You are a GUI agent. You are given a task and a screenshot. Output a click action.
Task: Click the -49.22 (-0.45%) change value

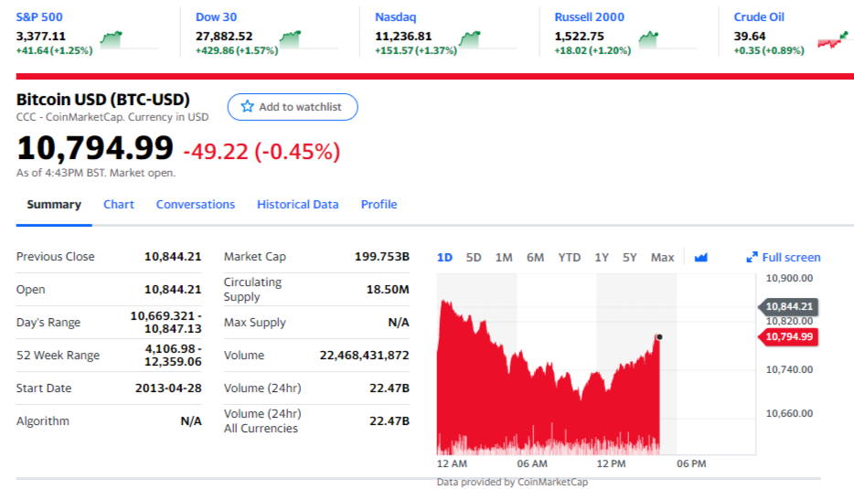(262, 152)
